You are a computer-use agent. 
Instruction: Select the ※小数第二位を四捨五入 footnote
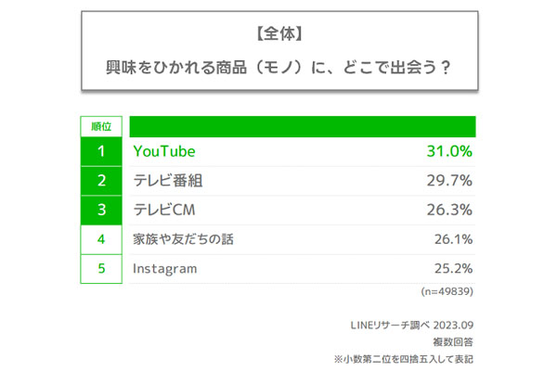[409, 357]
